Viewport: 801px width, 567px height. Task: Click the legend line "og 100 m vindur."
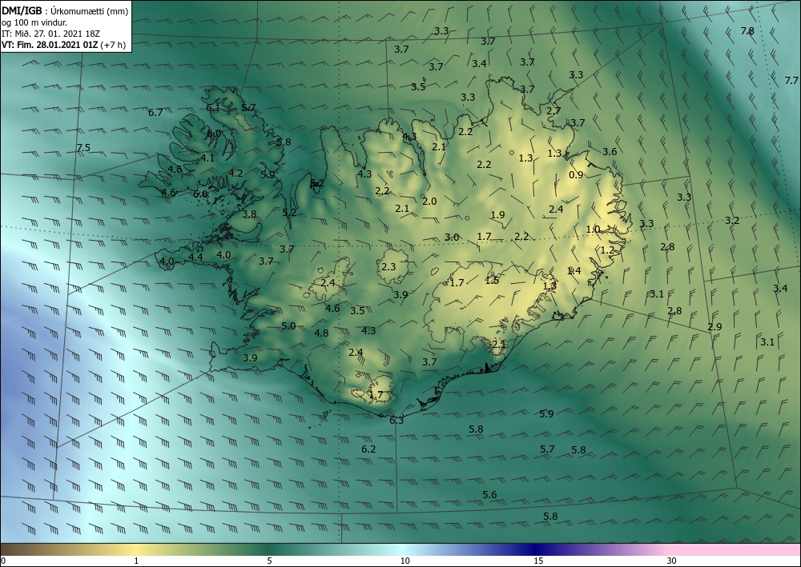[34, 22]
